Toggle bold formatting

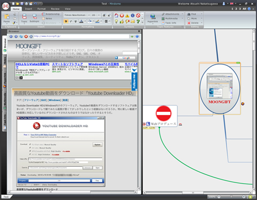(66, 21)
